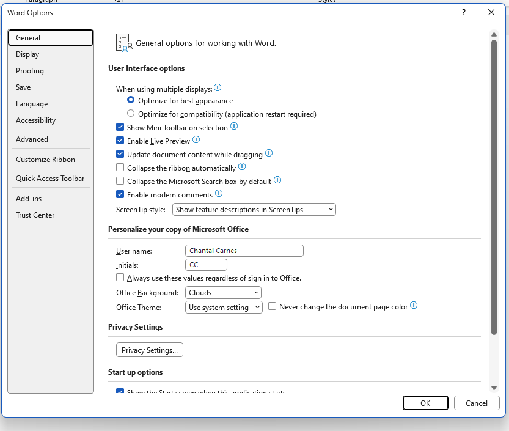Click info icon next to Enable Live Preview
The height and width of the screenshot is (431, 509).
(x=196, y=139)
